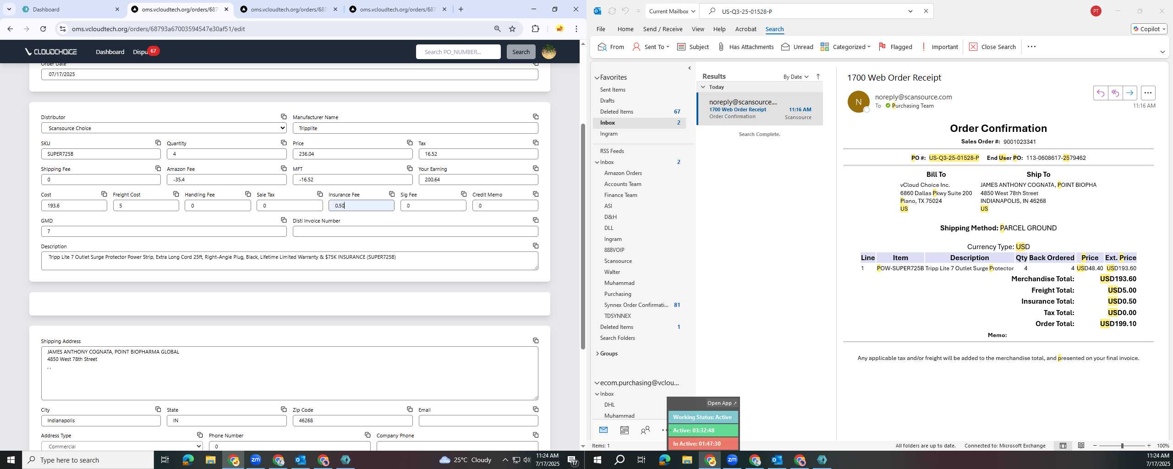
Task: Click Close Search in Outlook
Action: [992, 47]
